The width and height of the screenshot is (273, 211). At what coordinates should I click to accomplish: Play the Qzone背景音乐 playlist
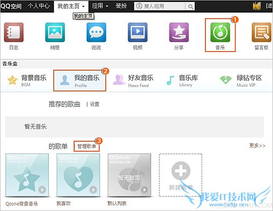pos(42,190)
